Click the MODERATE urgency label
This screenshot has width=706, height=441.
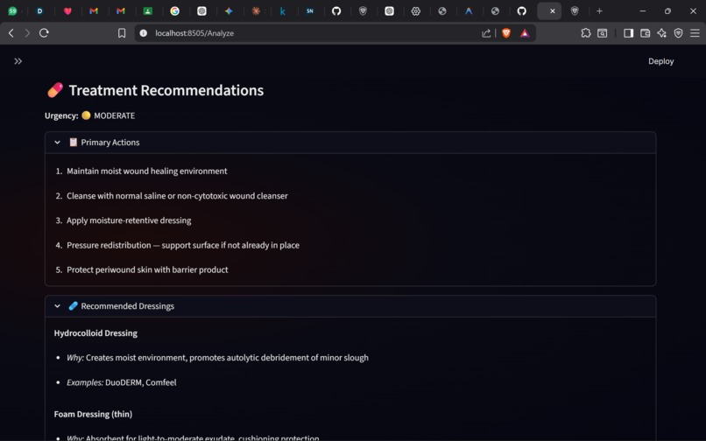(115, 115)
